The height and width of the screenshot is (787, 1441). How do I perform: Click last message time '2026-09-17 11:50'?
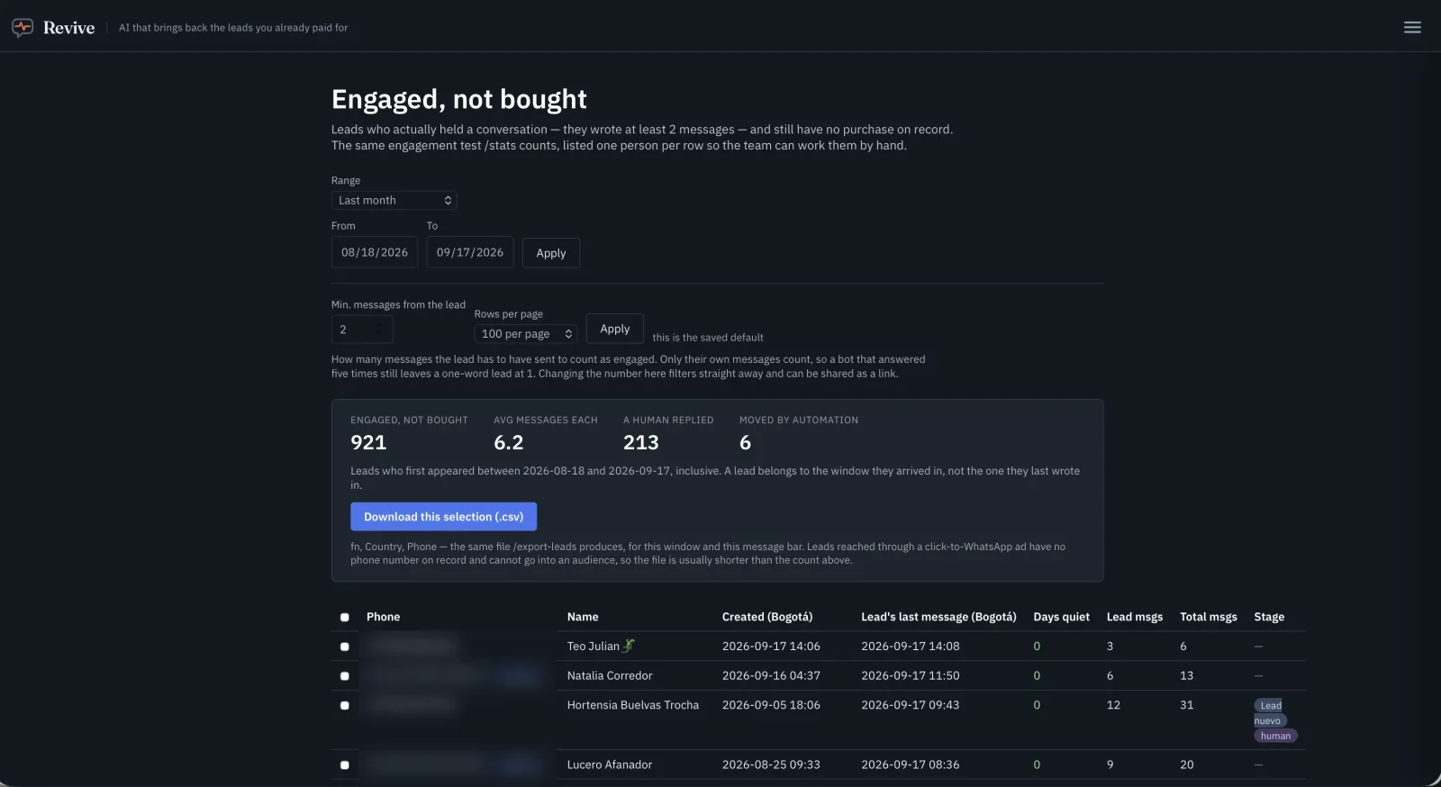911,675
